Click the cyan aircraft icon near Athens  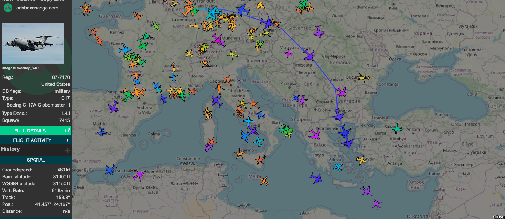pos(338,167)
